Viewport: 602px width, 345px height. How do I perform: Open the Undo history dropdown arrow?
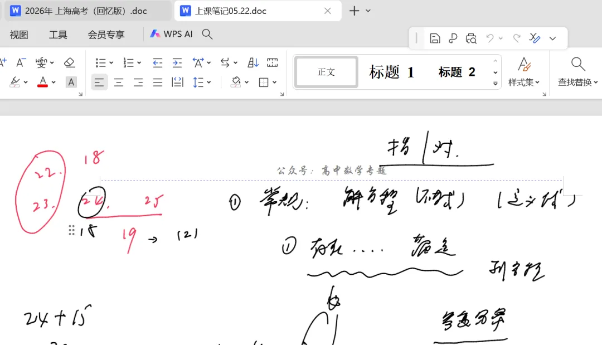click(501, 38)
